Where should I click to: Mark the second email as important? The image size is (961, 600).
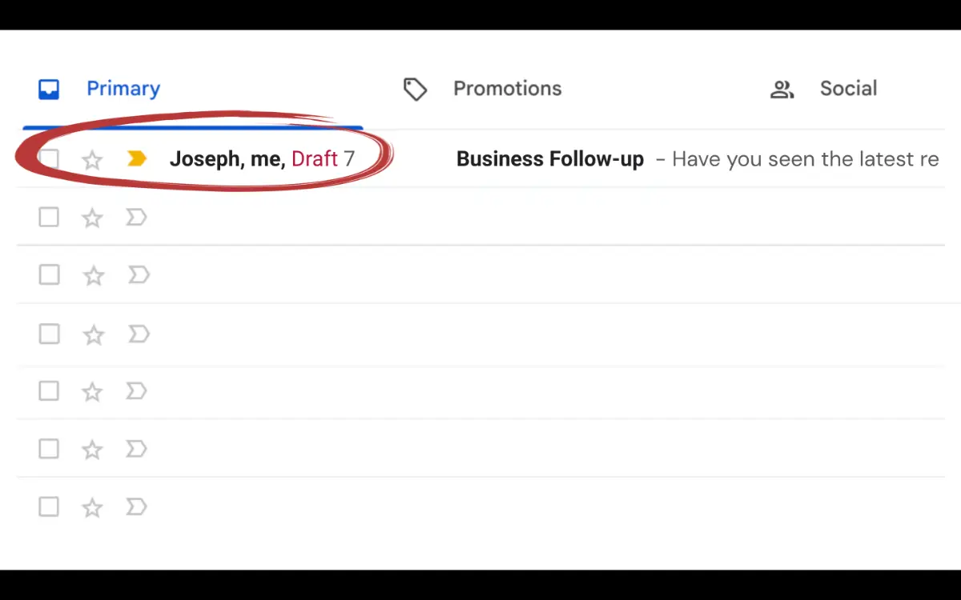[x=136, y=217]
